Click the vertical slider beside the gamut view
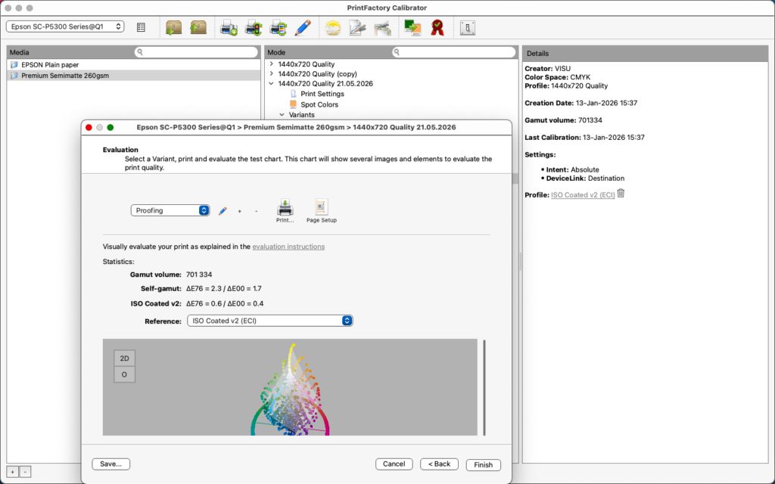This screenshot has width=775, height=484. (x=484, y=387)
